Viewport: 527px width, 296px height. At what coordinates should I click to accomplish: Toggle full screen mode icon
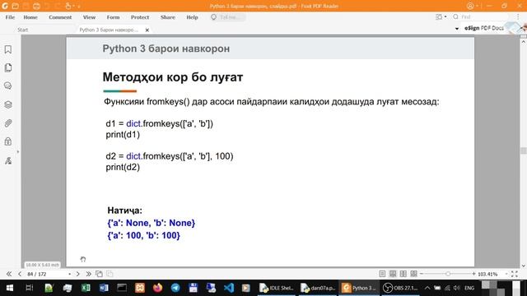coord(515,274)
